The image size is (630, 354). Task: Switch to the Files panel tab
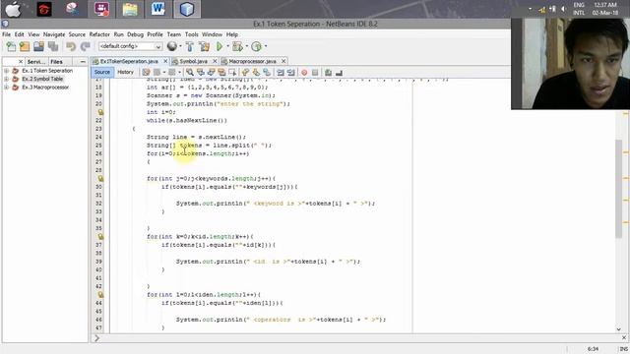click(56, 62)
